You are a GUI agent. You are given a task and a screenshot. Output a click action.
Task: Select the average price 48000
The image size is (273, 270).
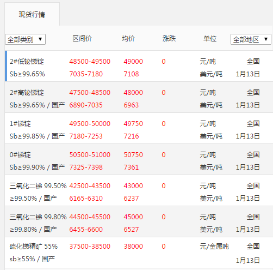pos(133,93)
